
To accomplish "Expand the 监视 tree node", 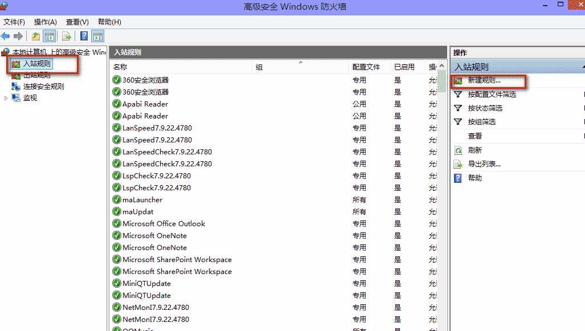I will [6, 98].
